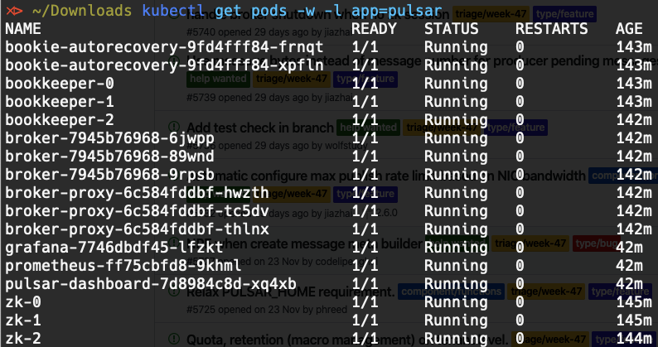The image size is (658, 347).
Task: Click the STATUS column header
Action: tap(451, 29)
